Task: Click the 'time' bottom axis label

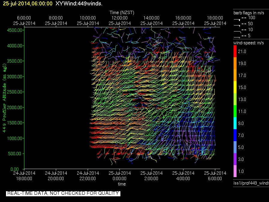Action: click(x=122, y=184)
